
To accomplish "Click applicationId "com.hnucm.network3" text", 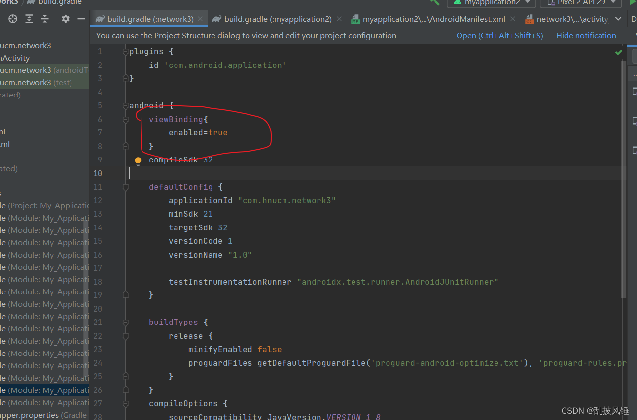I will (252, 200).
